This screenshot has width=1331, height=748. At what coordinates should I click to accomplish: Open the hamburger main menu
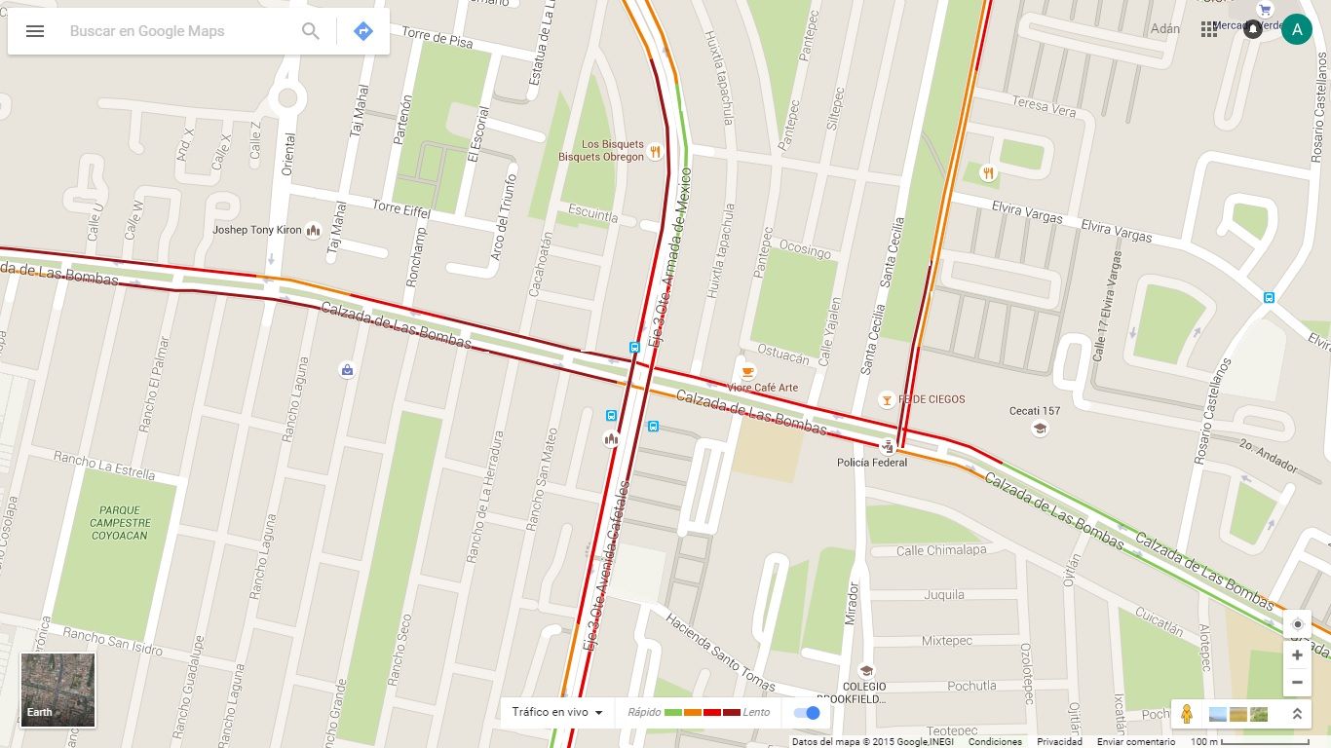click(35, 31)
